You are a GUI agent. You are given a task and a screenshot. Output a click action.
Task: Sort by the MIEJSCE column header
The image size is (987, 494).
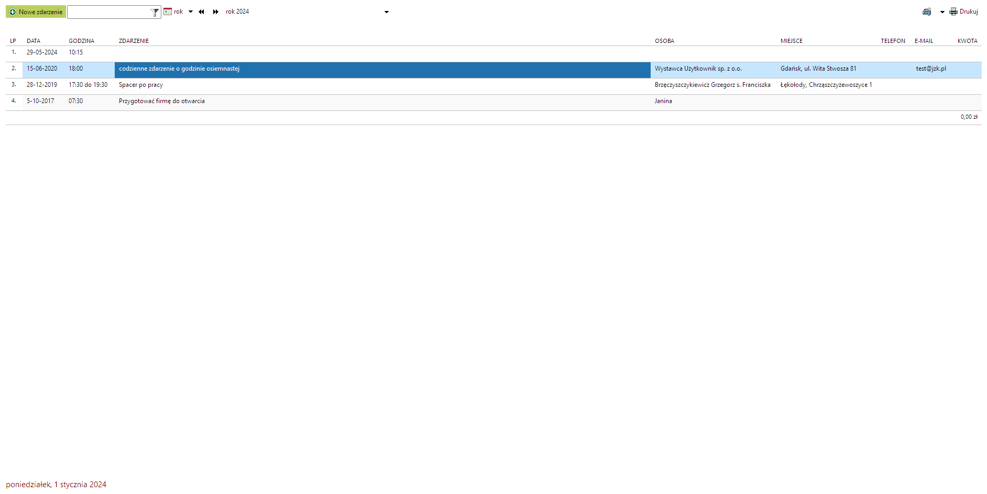click(791, 41)
